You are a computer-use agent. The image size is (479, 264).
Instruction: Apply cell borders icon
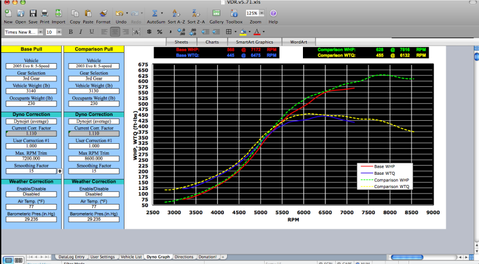tap(228, 32)
